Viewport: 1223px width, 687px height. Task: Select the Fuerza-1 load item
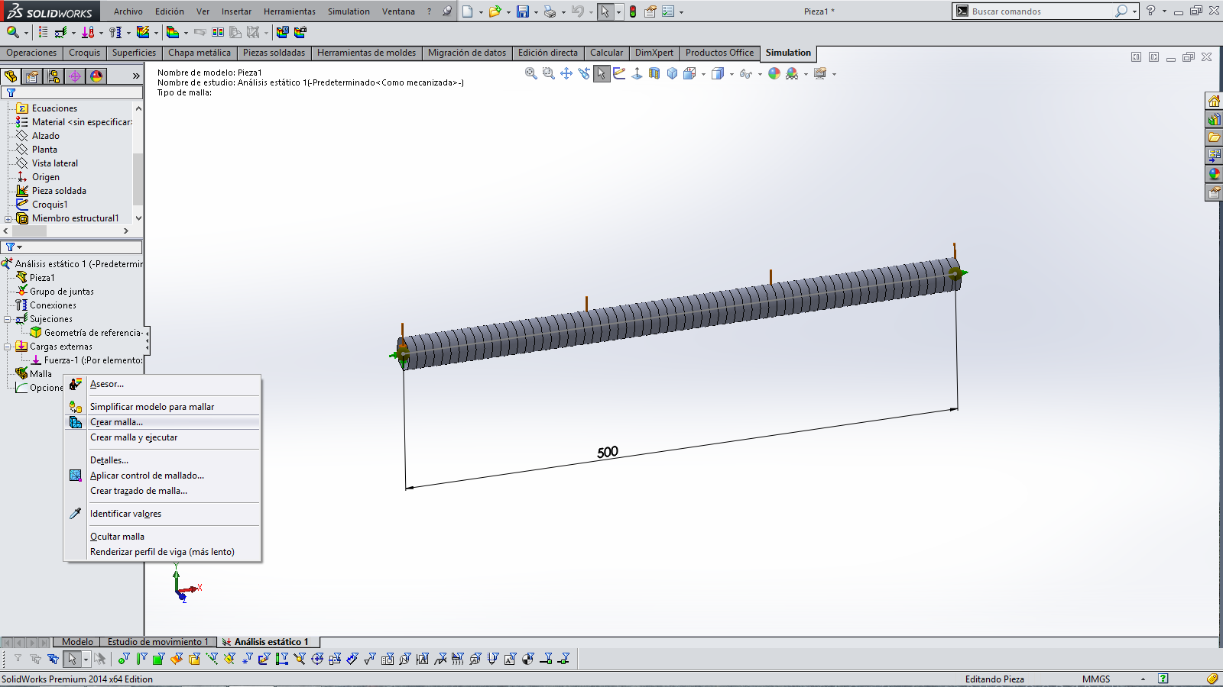point(86,360)
